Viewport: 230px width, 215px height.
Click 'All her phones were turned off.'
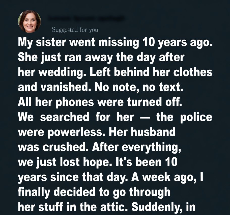pyautogui.click(x=100, y=102)
